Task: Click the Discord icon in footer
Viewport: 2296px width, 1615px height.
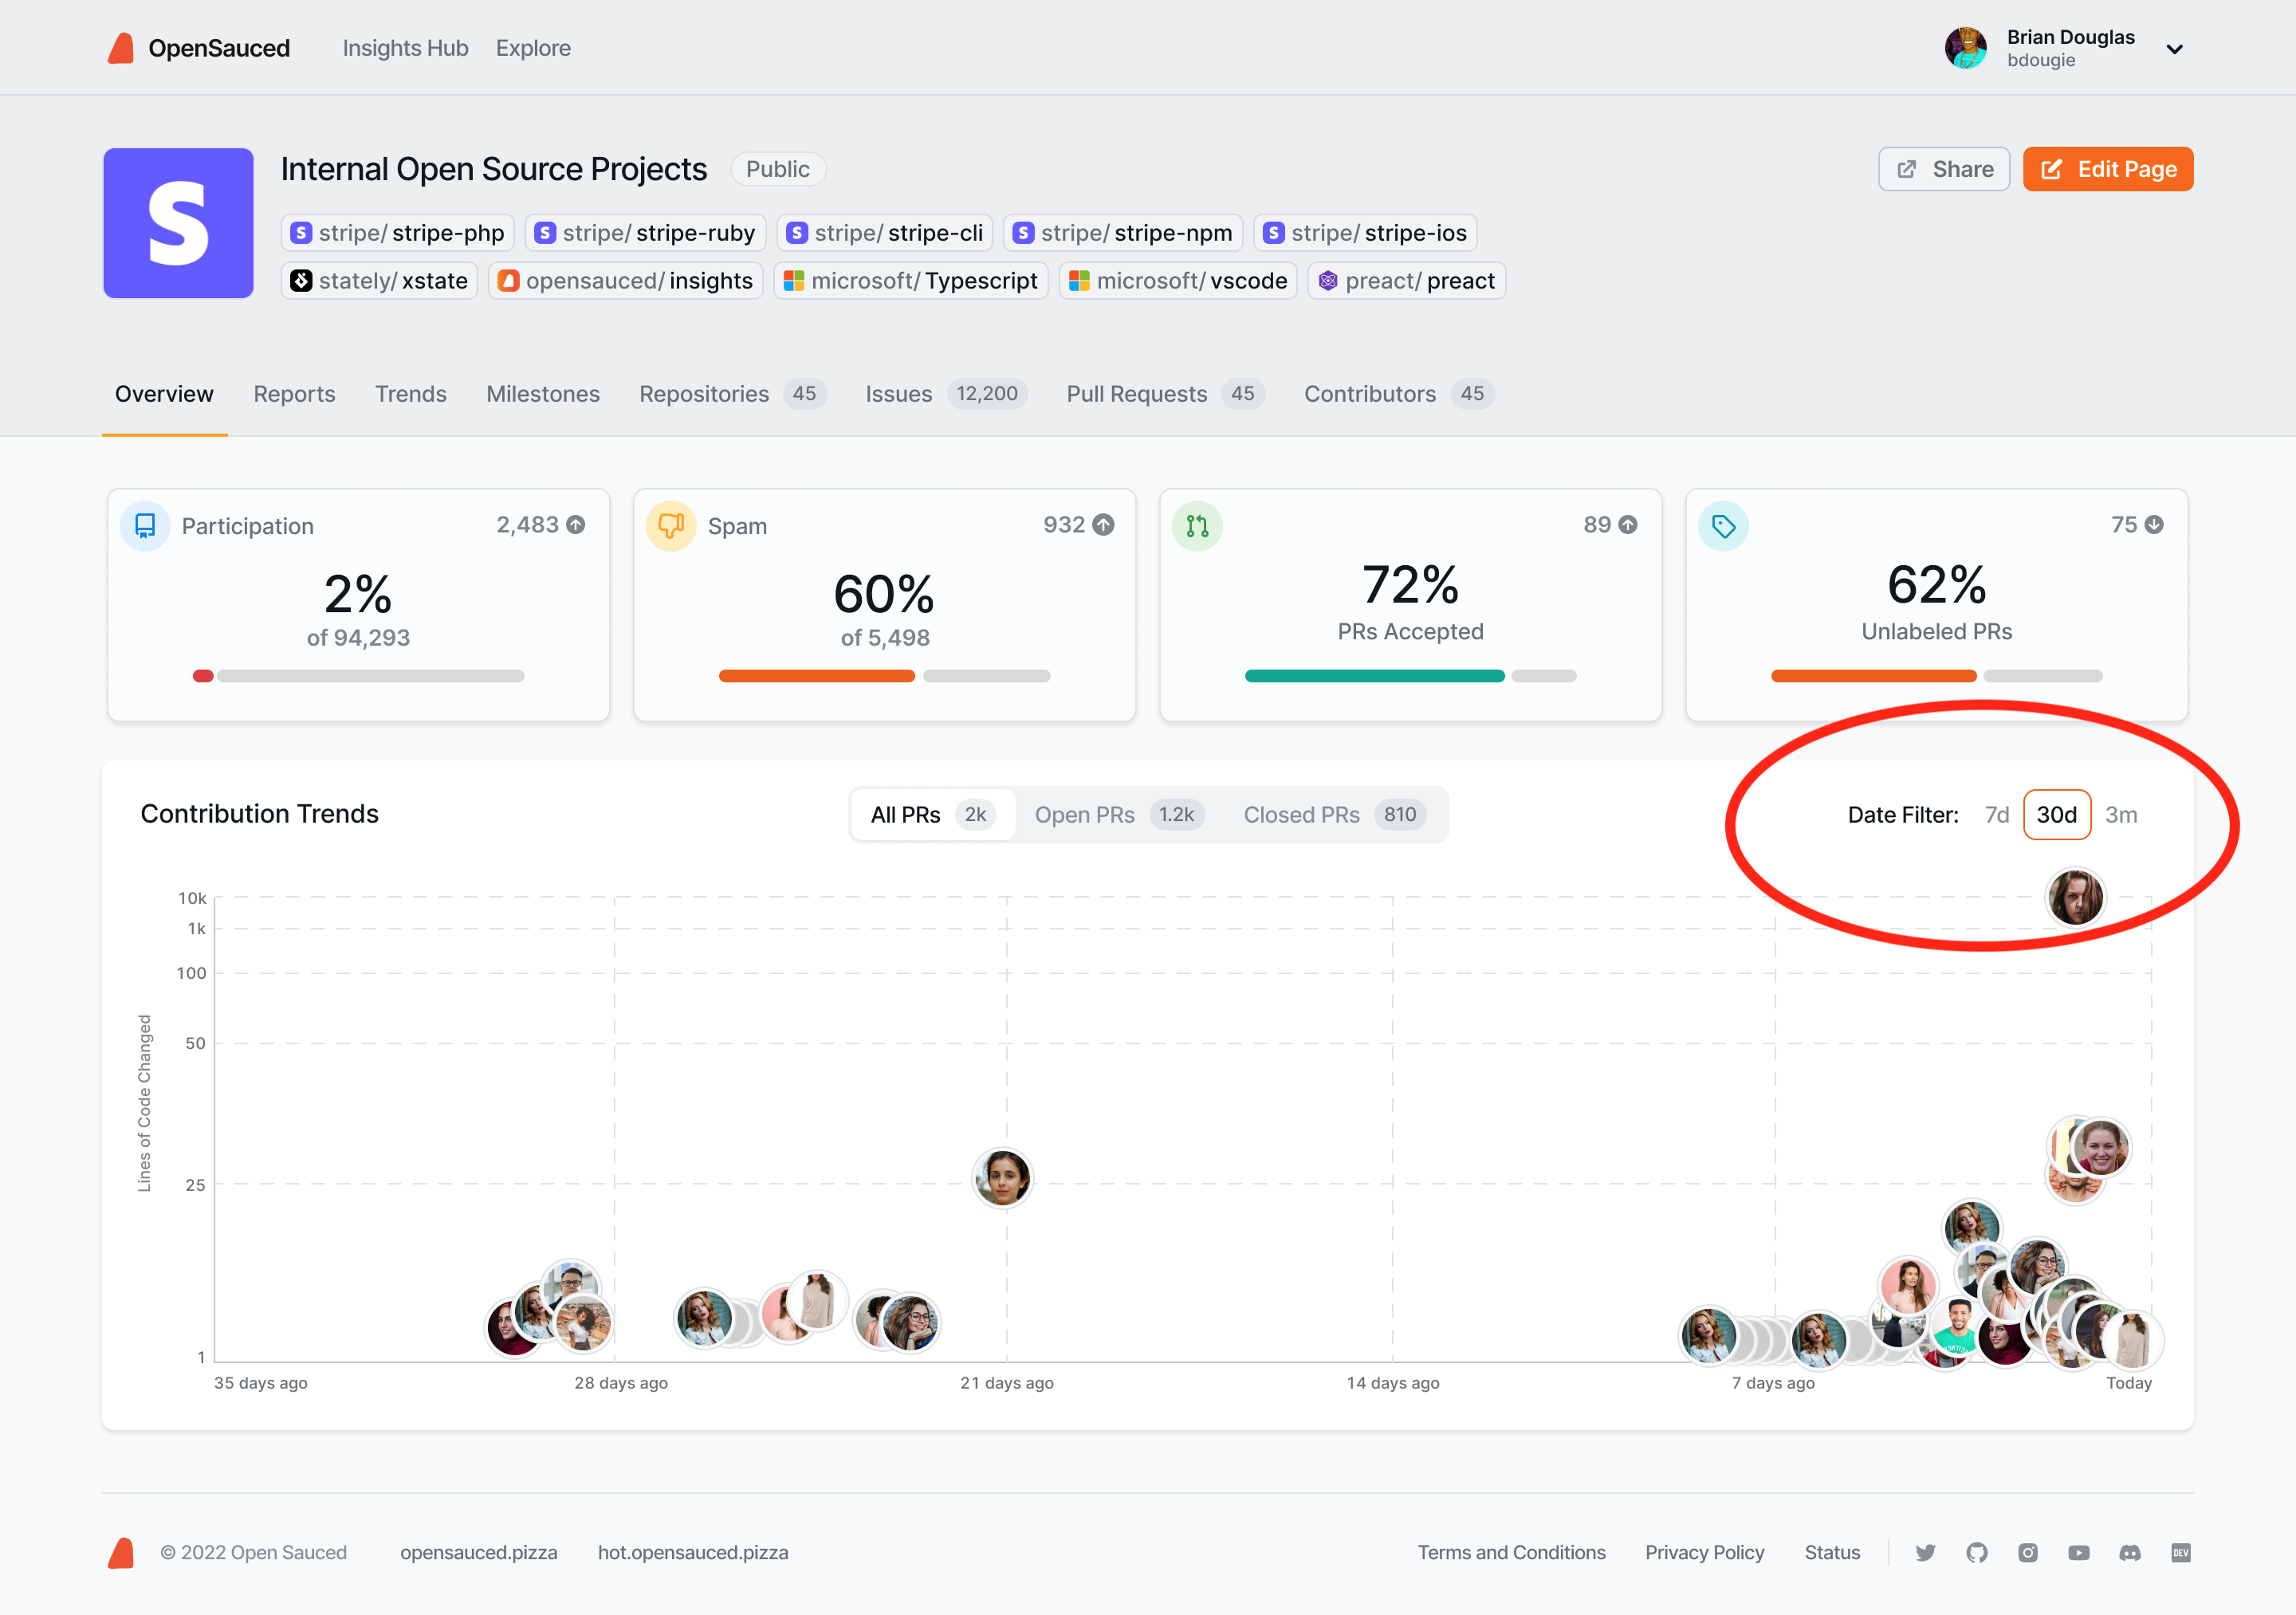Action: tap(2130, 1553)
